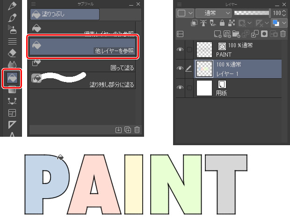Image resolution: width=290 pixels, height=222 pixels.
Task: Click the PAINT layer thumbnail
Action: [x=204, y=50]
